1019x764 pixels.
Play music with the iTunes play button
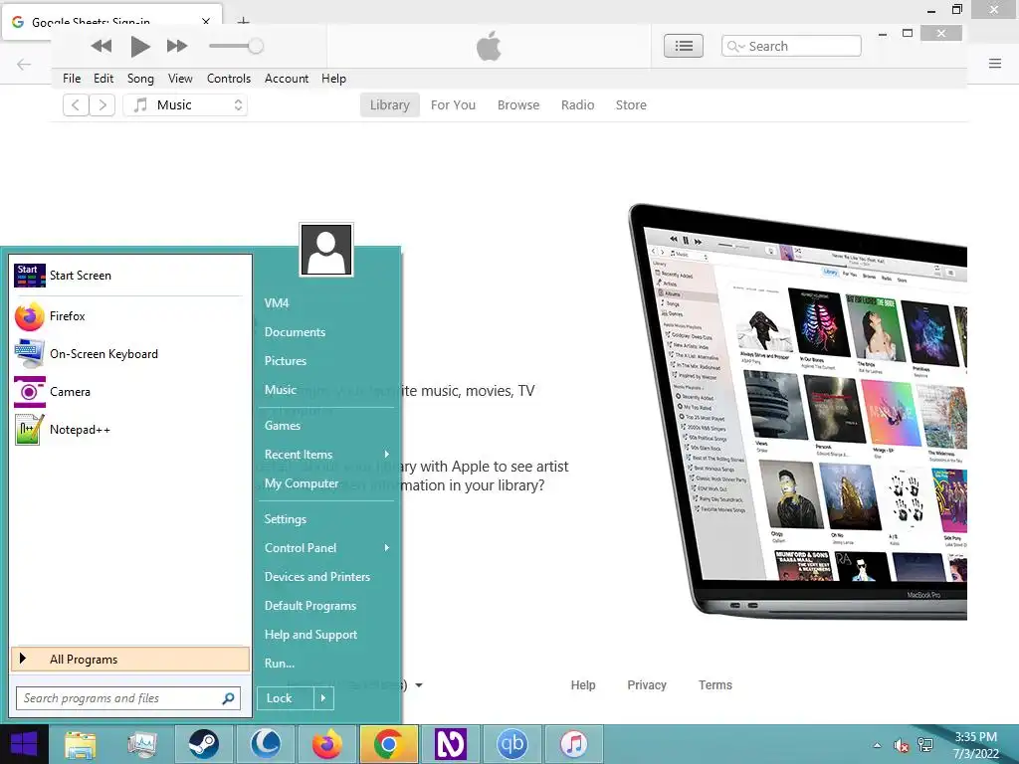click(139, 46)
